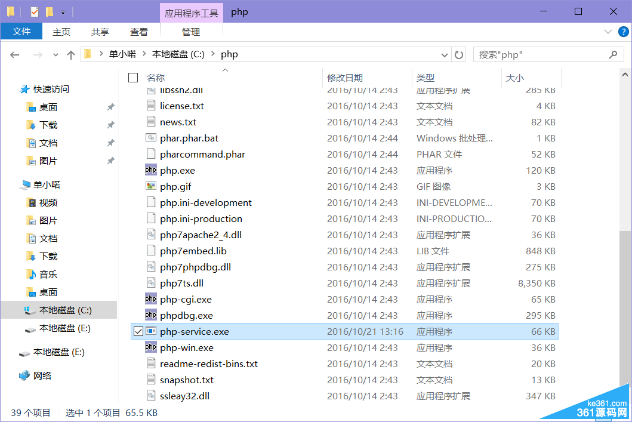Click the properties checkmark icon in title bar
Screen dimensions: 632x422
[x=35, y=12]
